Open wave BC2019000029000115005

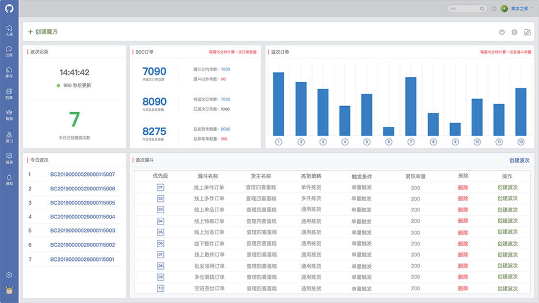coord(82,203)
